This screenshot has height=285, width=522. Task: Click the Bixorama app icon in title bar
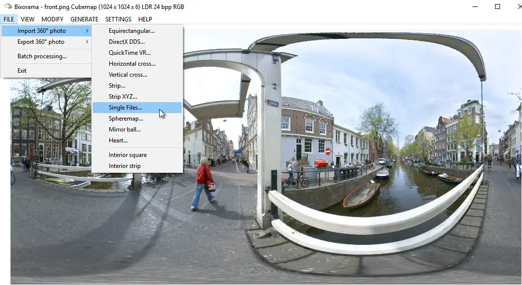(x=7, y=6)
